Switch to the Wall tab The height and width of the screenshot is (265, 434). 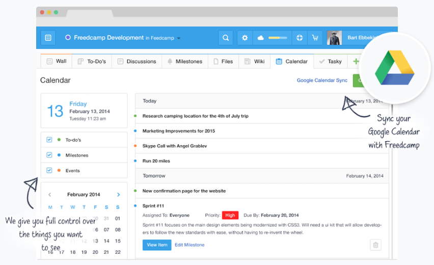click(x=57, y=61)
